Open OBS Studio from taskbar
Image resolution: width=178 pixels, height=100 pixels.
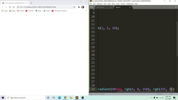tap(83, 97)
